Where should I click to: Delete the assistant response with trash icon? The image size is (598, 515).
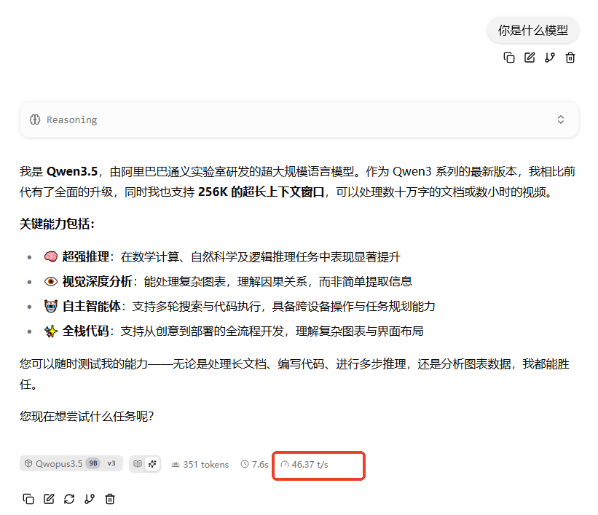pos(110,499)
